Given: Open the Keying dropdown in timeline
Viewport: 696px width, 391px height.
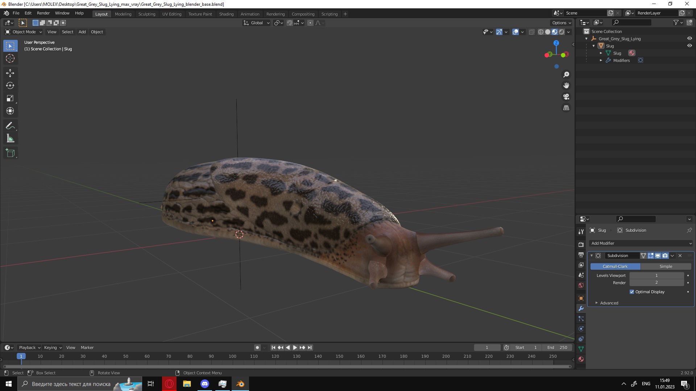Looking at the screenshot, I should coord(53,348).
